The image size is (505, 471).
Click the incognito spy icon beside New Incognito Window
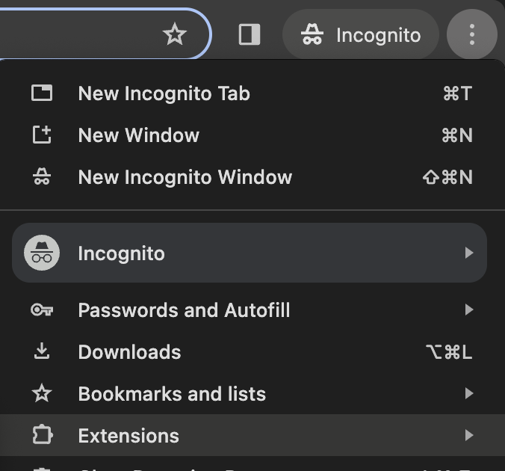click(x=42, y=177)
